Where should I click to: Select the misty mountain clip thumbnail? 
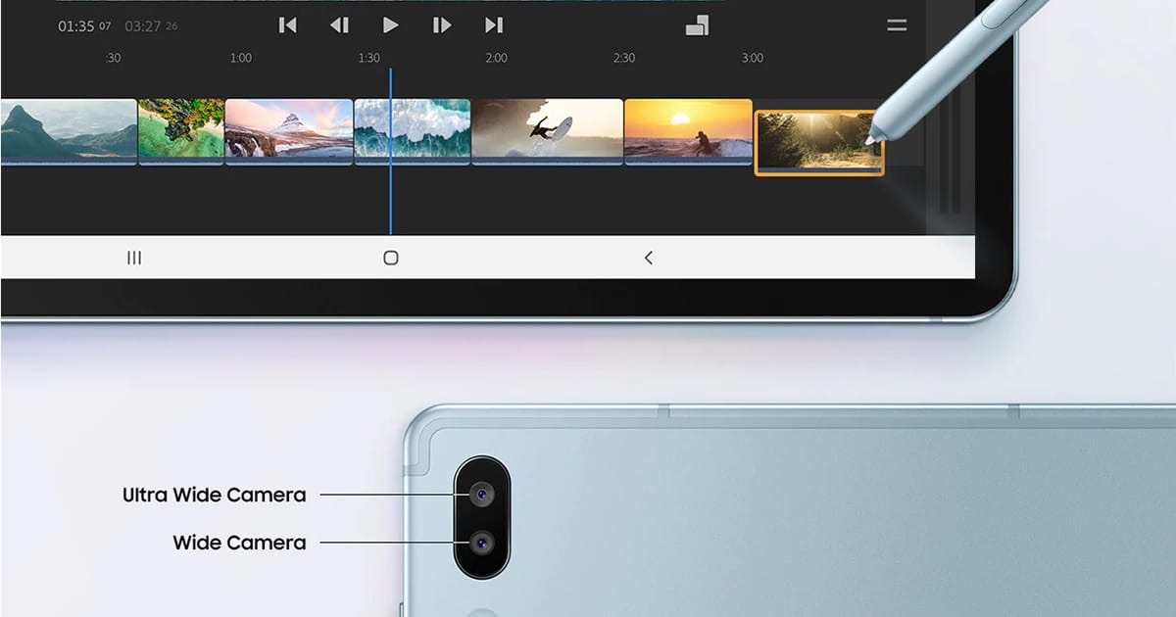coord(68,130)
